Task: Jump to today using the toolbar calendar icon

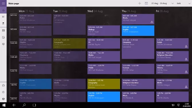Action: 146,3
